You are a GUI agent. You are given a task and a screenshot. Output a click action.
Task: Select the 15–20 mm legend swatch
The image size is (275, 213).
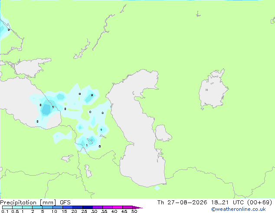68,207
